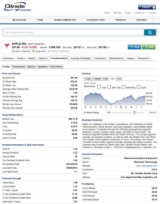Click the Gross Margin value 38.37

tap(154, 188)
